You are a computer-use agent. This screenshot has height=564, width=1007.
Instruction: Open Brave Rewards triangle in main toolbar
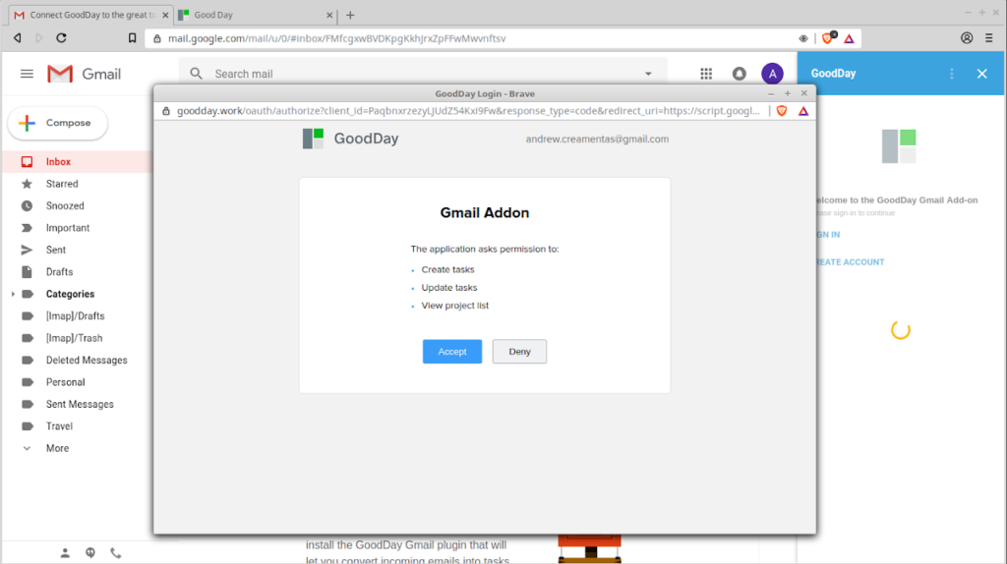click(849, 38)
